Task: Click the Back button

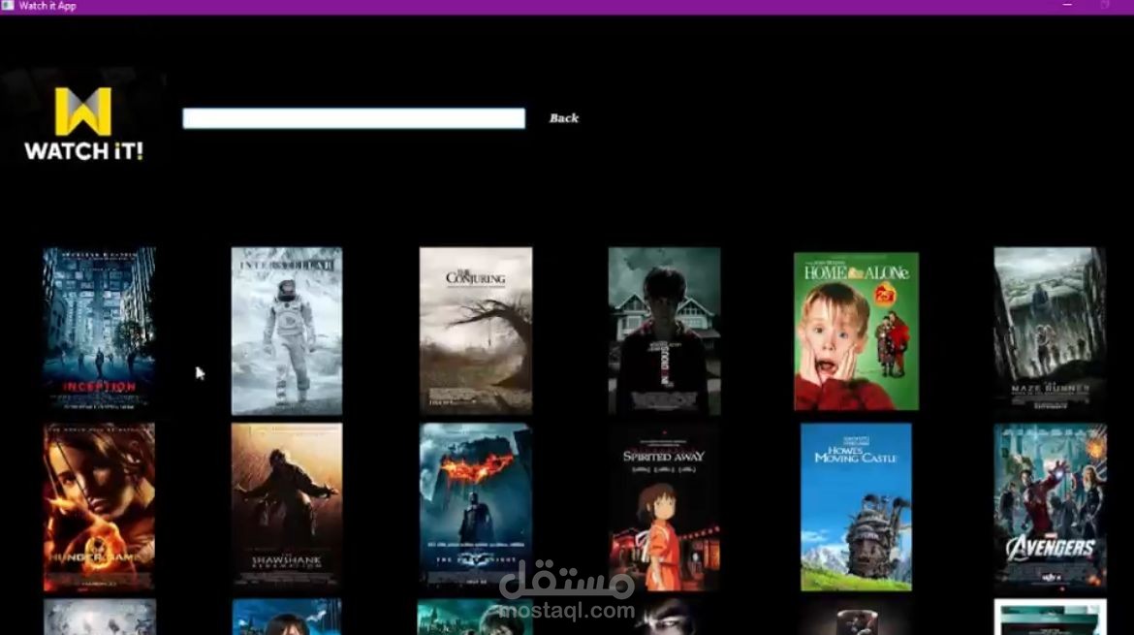Action: point(563,118)
